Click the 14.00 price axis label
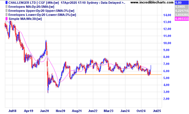This screenshot has width=189, height=114. point(167,15)
